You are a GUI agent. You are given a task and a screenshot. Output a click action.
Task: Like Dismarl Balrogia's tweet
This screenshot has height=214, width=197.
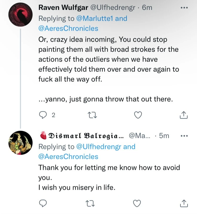(x=138, y=203)
